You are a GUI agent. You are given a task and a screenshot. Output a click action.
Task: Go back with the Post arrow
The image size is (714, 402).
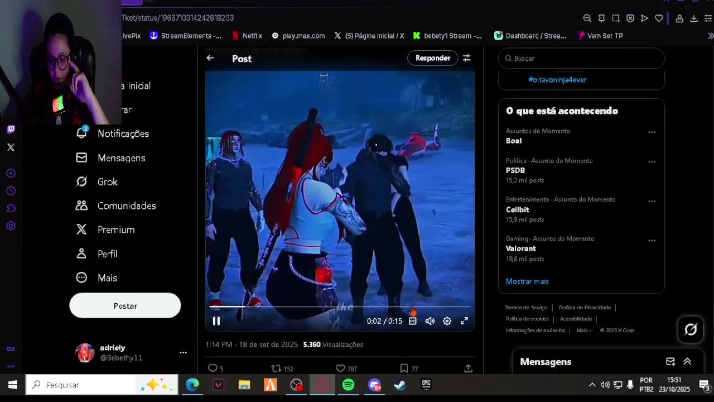(x=210, y=58)
